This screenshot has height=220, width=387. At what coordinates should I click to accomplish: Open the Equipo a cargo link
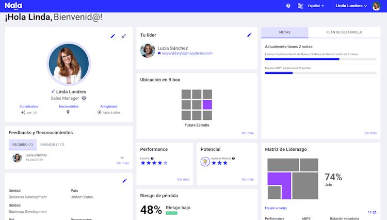pyautogui.click(x=276, y=208)
